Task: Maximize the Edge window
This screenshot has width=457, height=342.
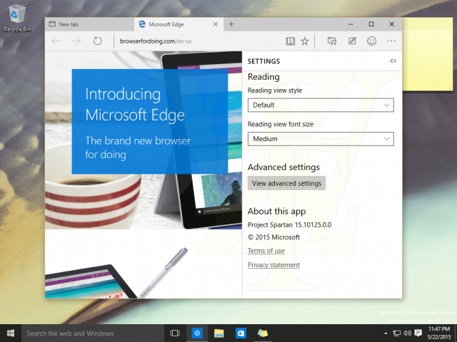Action: (371, 24)
